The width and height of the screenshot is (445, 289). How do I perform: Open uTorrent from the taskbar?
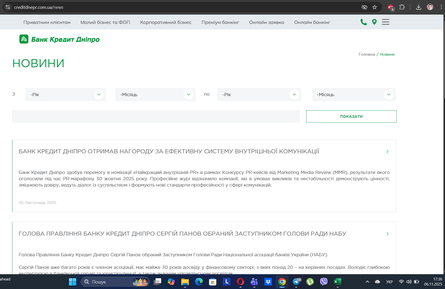pyautogui.click(x=310, y=282)
